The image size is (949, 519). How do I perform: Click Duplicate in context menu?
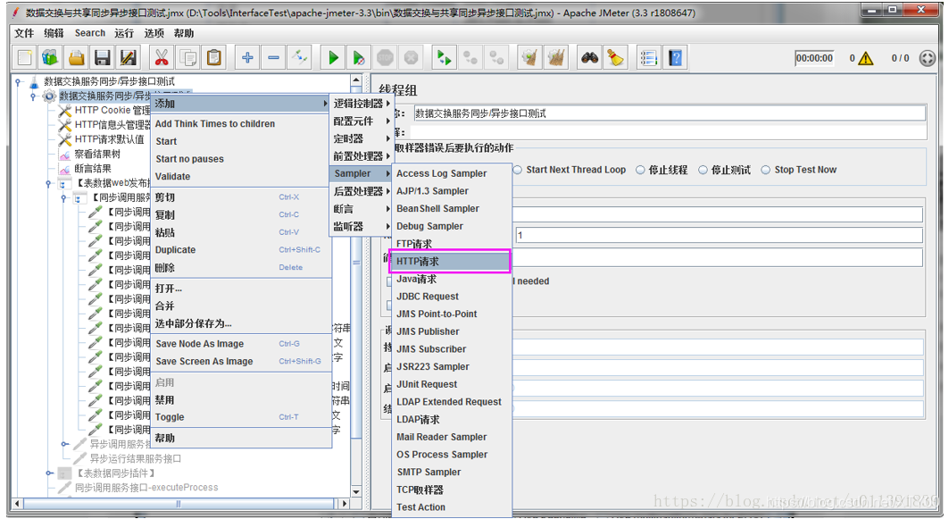click(x=240, y=250)
